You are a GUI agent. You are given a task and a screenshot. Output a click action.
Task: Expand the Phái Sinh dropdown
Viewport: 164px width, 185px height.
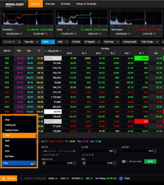[x=111, y=42]
